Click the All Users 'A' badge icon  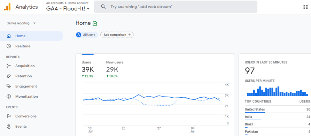coord(79,35)
